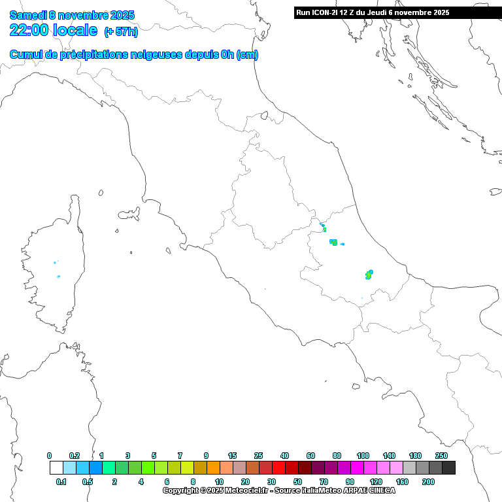Click the small blue snow spots on Corsica

[57, 269]
